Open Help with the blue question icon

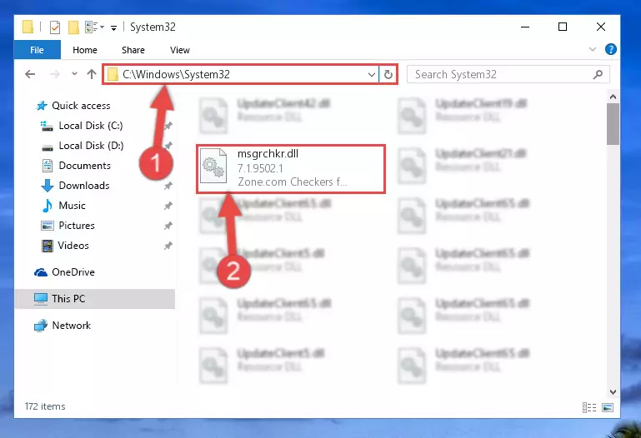point(610,49)
